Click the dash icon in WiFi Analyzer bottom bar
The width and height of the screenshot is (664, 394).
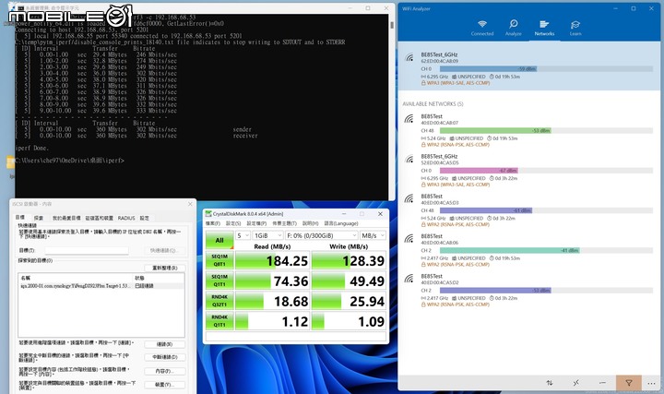pos(602,383)
